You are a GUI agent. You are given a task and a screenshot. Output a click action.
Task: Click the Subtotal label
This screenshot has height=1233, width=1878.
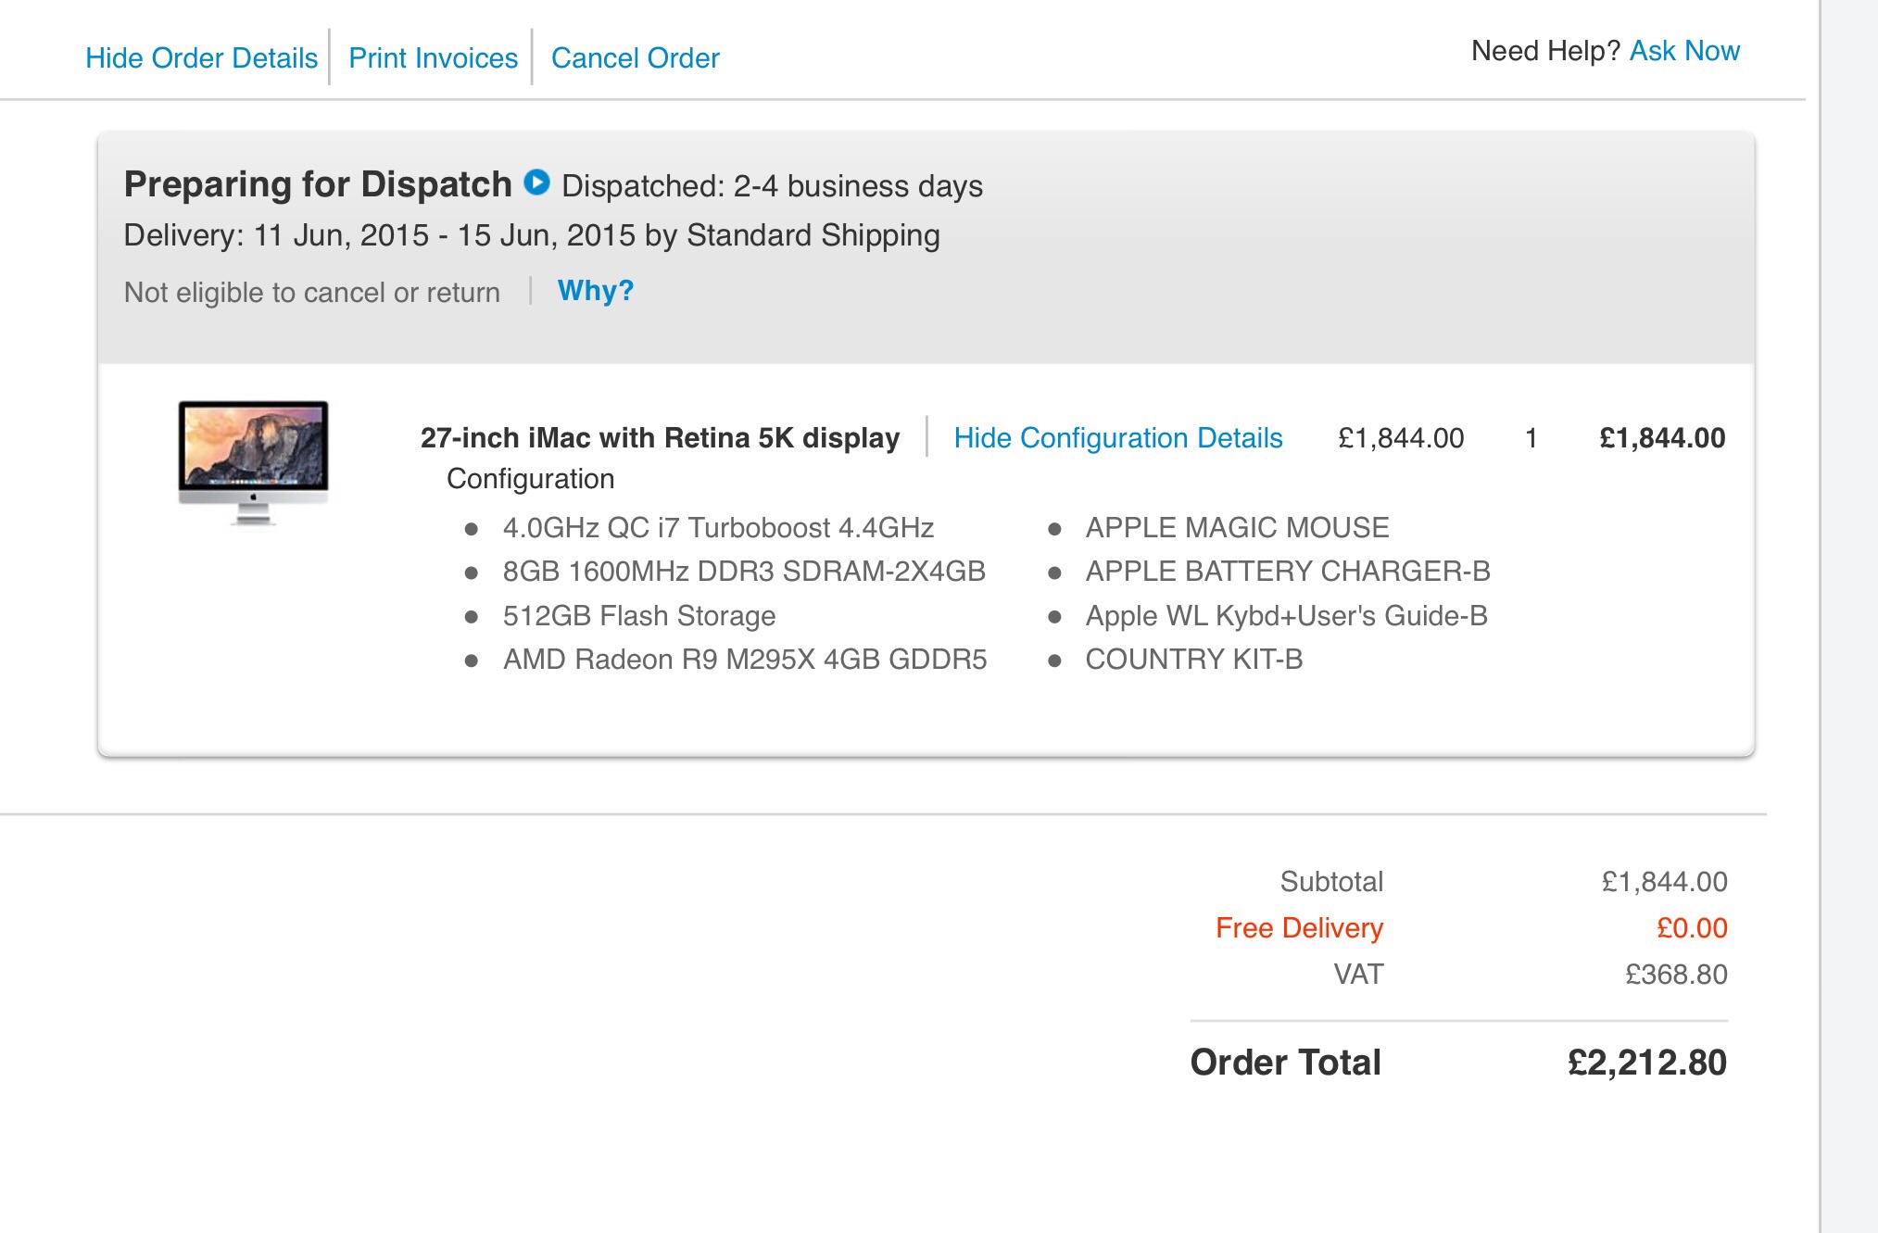coord(1330,882)
